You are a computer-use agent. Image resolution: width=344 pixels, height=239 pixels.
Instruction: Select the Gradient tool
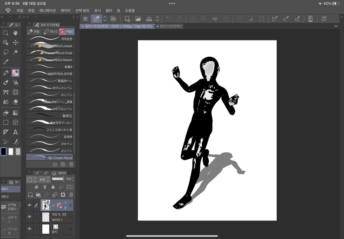click(15, 113)
